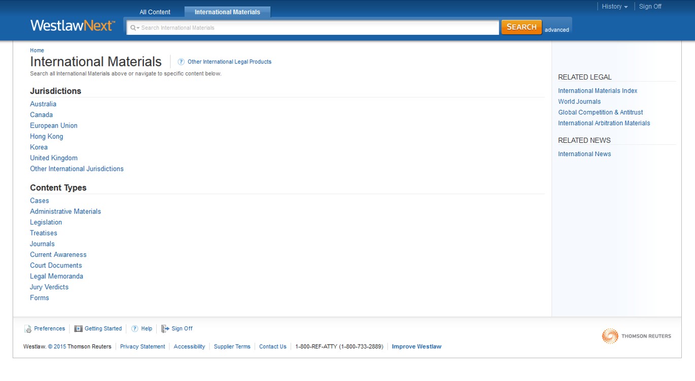Click Improve Westlaw feedback link
695x381 pixels.
416,347
